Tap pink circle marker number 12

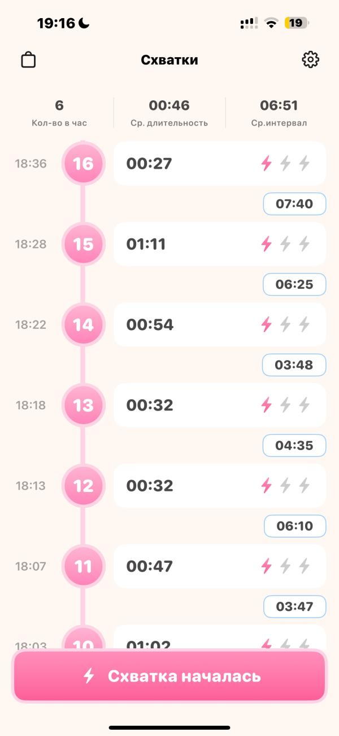point(83,485)
